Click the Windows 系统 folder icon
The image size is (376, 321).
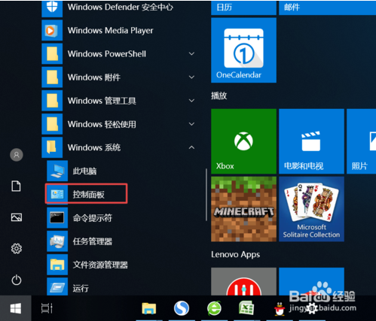(x=52, y=147)
